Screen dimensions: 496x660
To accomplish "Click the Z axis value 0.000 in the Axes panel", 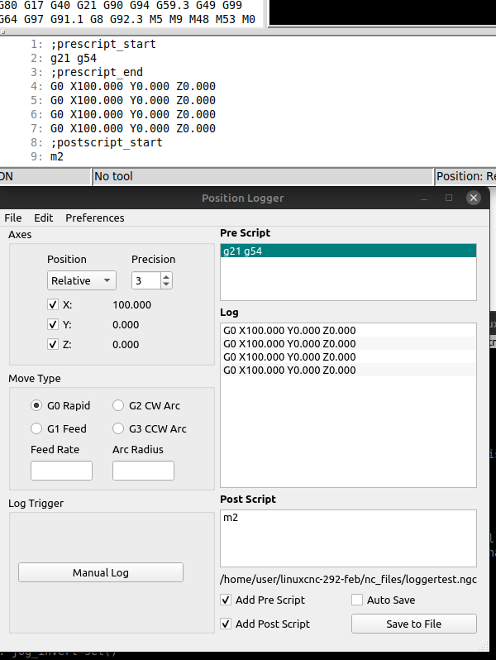I will [x=126, y=344].
